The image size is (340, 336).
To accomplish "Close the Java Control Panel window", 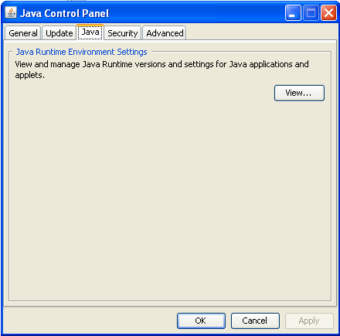I will (x=328, y=12).
